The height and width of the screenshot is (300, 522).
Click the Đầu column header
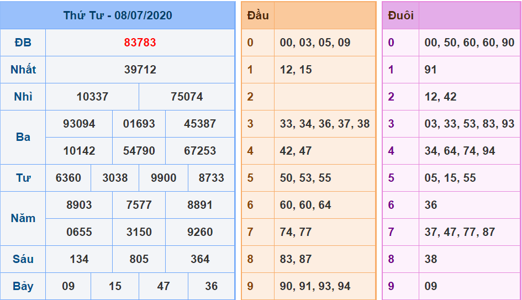tap(258, 15)
